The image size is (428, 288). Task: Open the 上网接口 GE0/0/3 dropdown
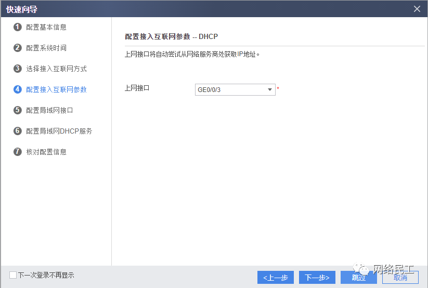pyautogui.click(x=235, y=89)
